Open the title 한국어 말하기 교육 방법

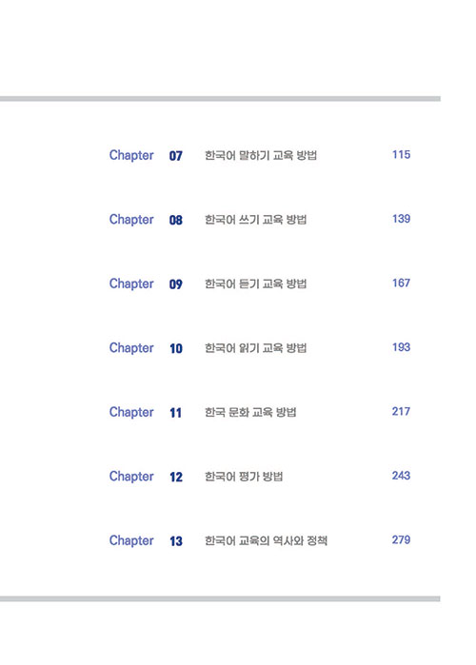(x=261, y=155)
